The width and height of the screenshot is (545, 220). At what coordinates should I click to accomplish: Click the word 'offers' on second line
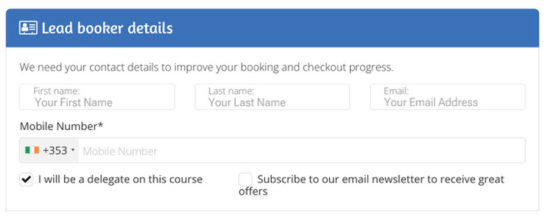point(253,191)
